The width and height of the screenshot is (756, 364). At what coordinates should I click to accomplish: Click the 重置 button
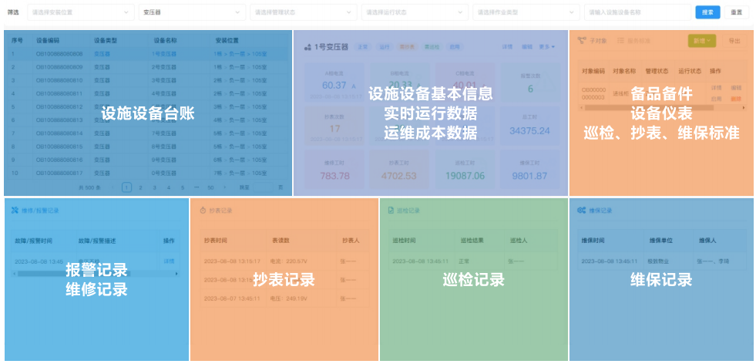point(736,12)
